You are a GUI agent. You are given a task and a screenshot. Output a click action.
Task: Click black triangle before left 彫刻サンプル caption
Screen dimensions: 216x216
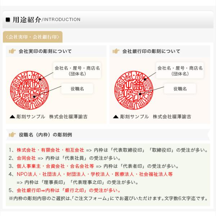[x=12, y=117]
